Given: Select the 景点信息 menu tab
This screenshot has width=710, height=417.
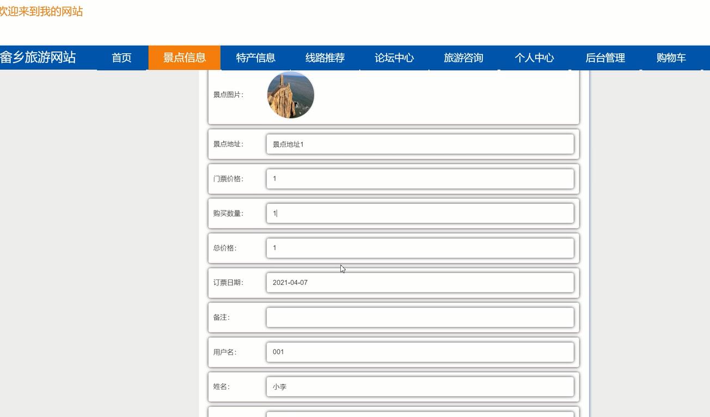Looking at the screenshot, I should 185,58.
